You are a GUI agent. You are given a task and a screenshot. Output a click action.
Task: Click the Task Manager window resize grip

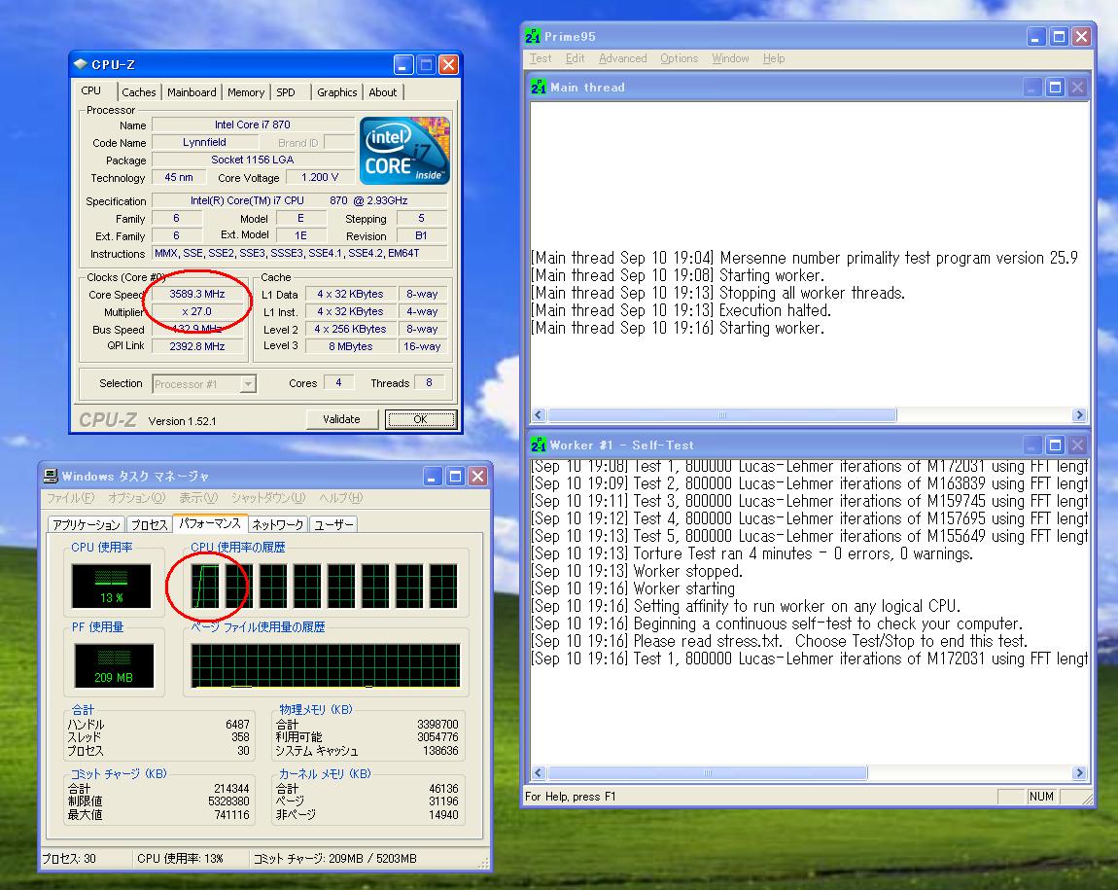pos(484,864)
